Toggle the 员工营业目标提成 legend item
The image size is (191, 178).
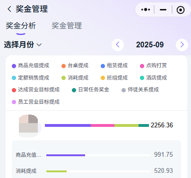click(36, 102)
